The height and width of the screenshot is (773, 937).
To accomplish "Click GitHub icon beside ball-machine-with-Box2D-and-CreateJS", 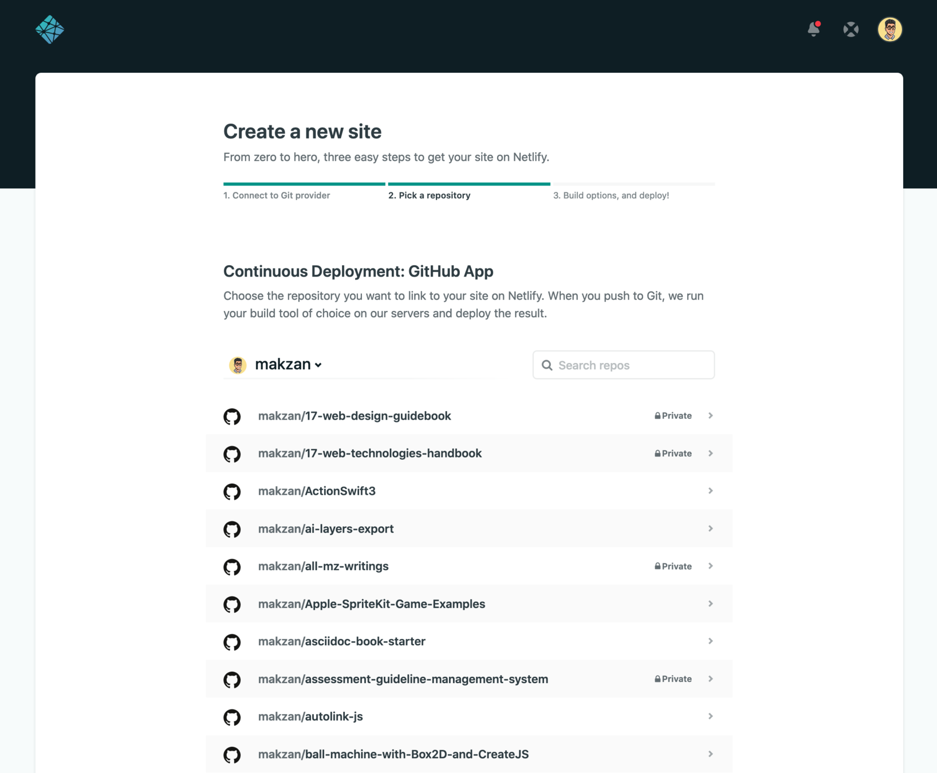I will coord(232,755).
